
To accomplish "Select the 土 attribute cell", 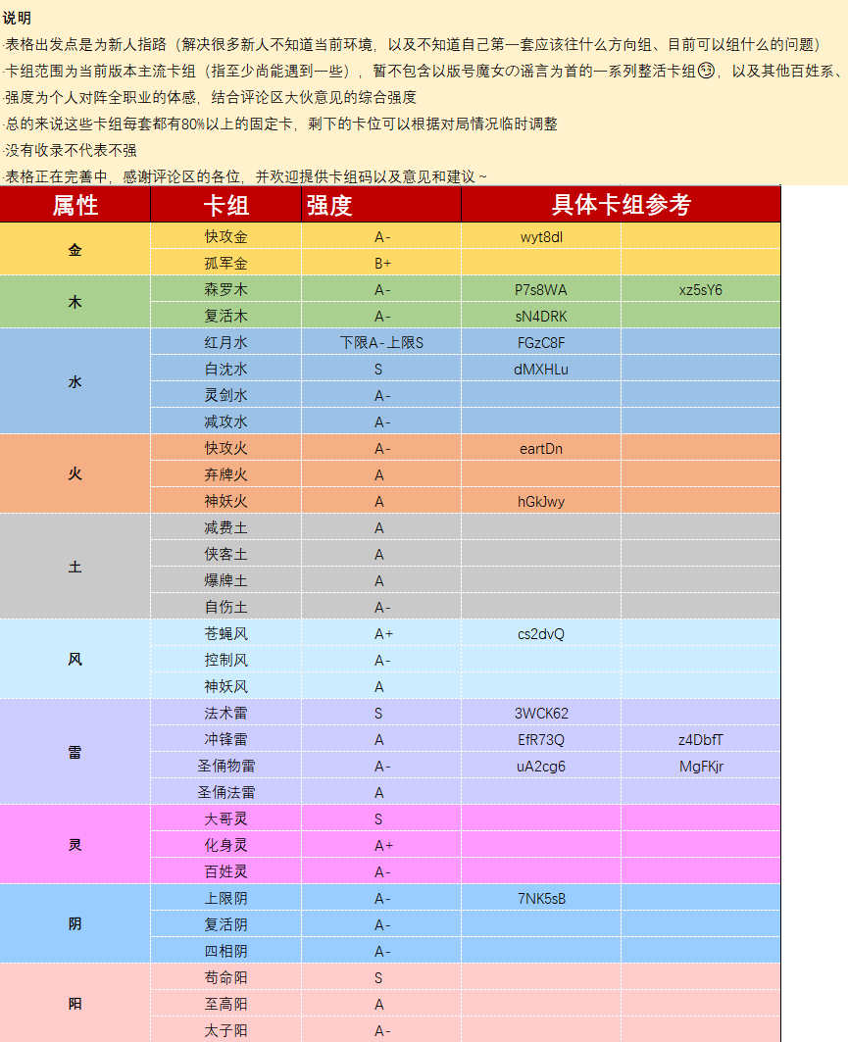I will (75, 567).
